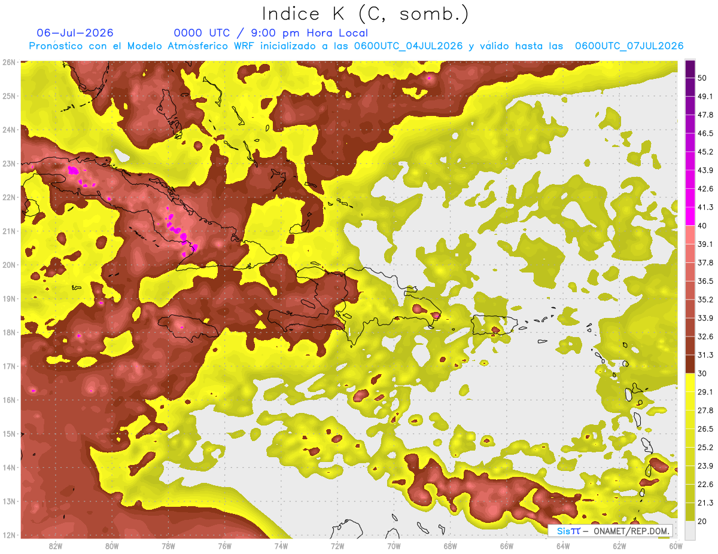Click the '46.5' color scale value
The image size is (718, 554).
point(705,133)
